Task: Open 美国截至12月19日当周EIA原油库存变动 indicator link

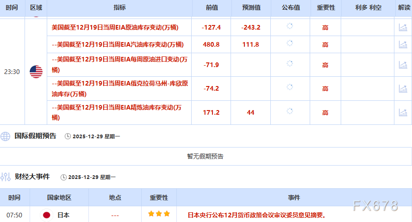Action: 115,27
